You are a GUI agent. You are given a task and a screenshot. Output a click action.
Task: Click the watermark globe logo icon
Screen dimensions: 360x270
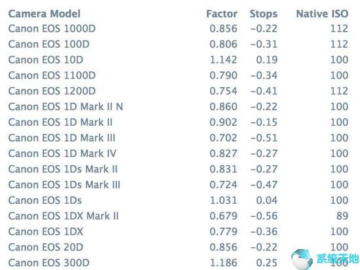tap(302, 260)
